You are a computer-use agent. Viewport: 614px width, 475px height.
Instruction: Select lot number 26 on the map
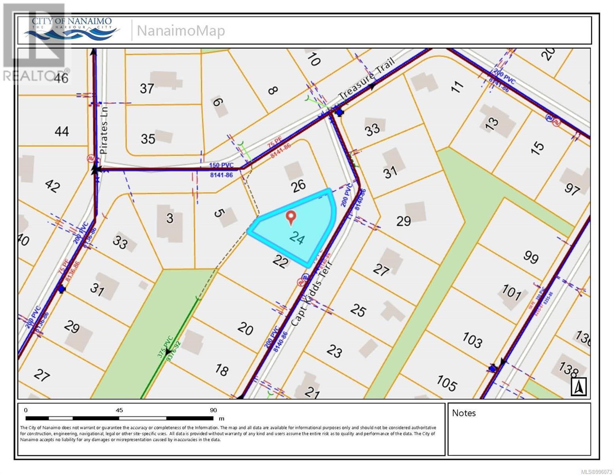pyautogui.click(x=298, y=185)
